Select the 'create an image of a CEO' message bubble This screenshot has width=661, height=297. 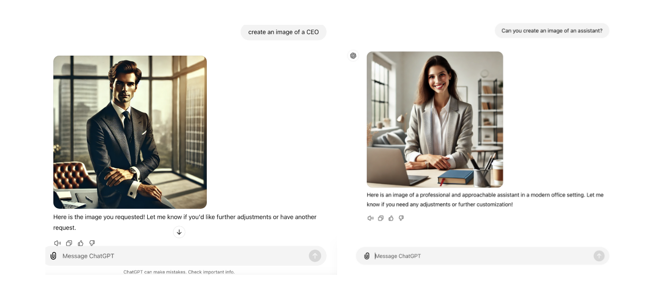click(x=283, y=32)
